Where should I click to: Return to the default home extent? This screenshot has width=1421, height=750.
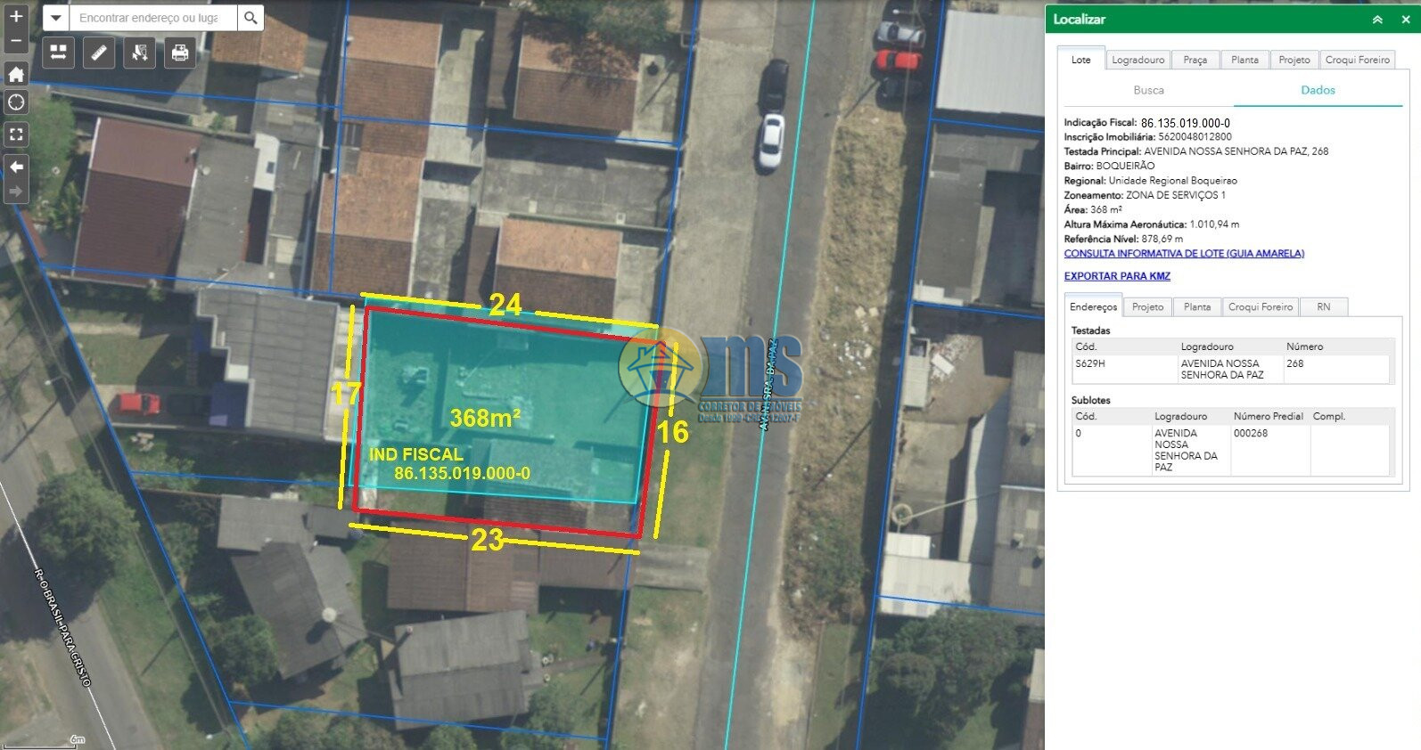click(x=16, y=75)
